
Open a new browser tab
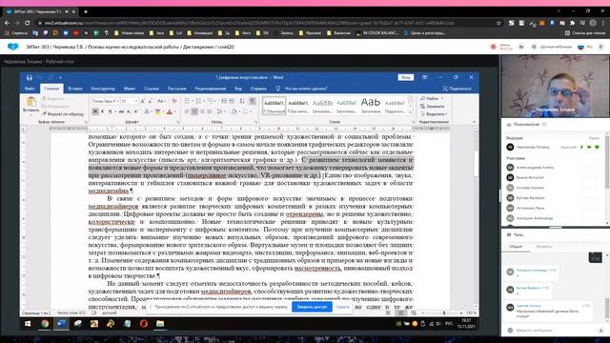pos(86,11)
